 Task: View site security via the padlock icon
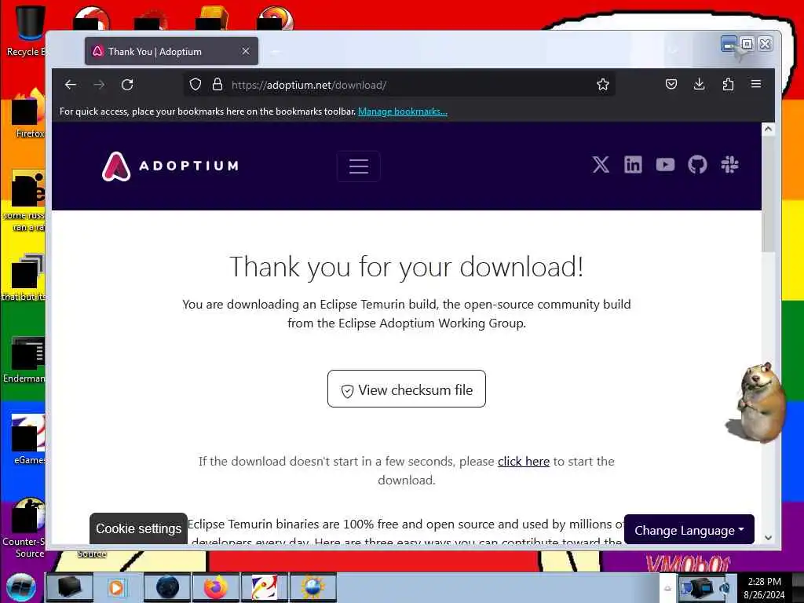tap(217, 85)
